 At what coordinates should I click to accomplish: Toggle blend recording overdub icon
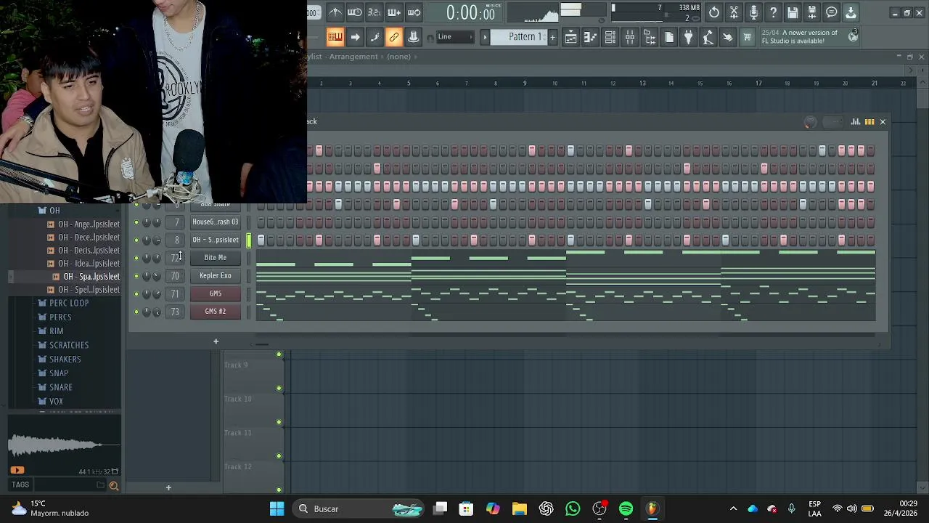pos(394,12)
